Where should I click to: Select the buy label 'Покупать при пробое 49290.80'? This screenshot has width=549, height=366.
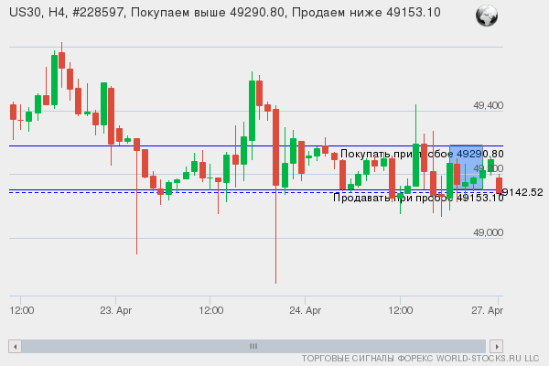click(x=422, y=154)
